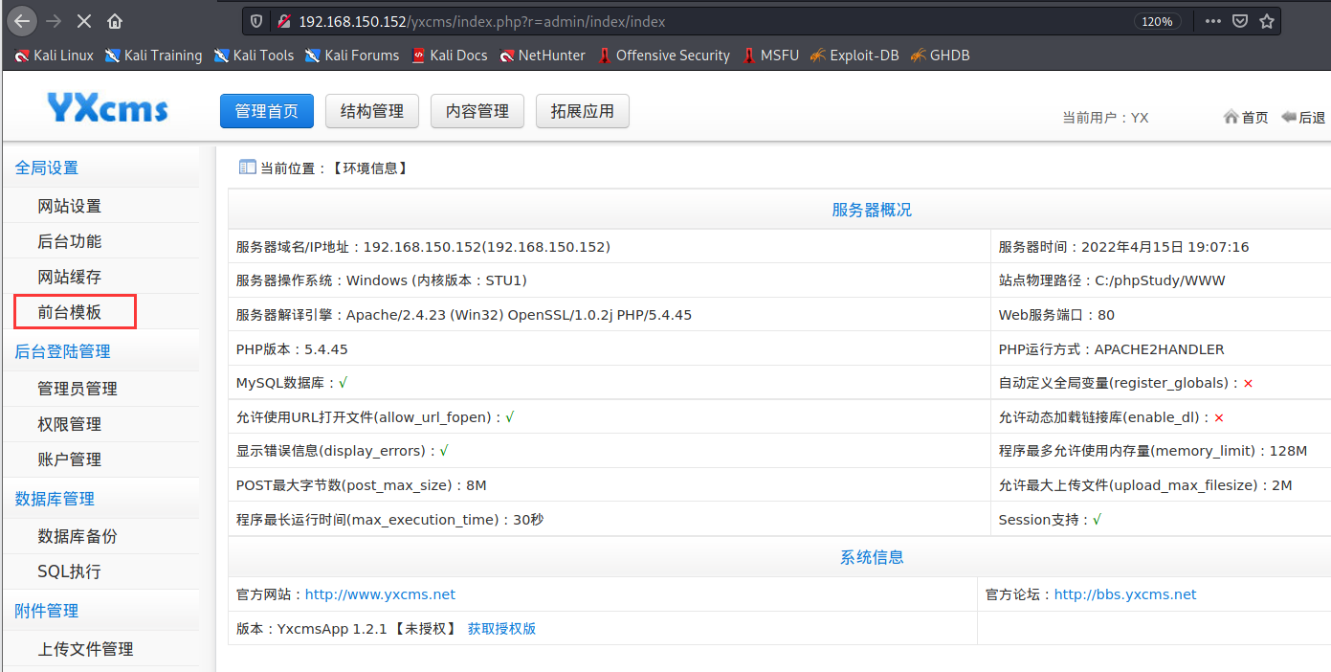The width and height of the screenshot is (1331, 672).
Task: Open the Offensive Security bookmark
Action: (664, 56)
